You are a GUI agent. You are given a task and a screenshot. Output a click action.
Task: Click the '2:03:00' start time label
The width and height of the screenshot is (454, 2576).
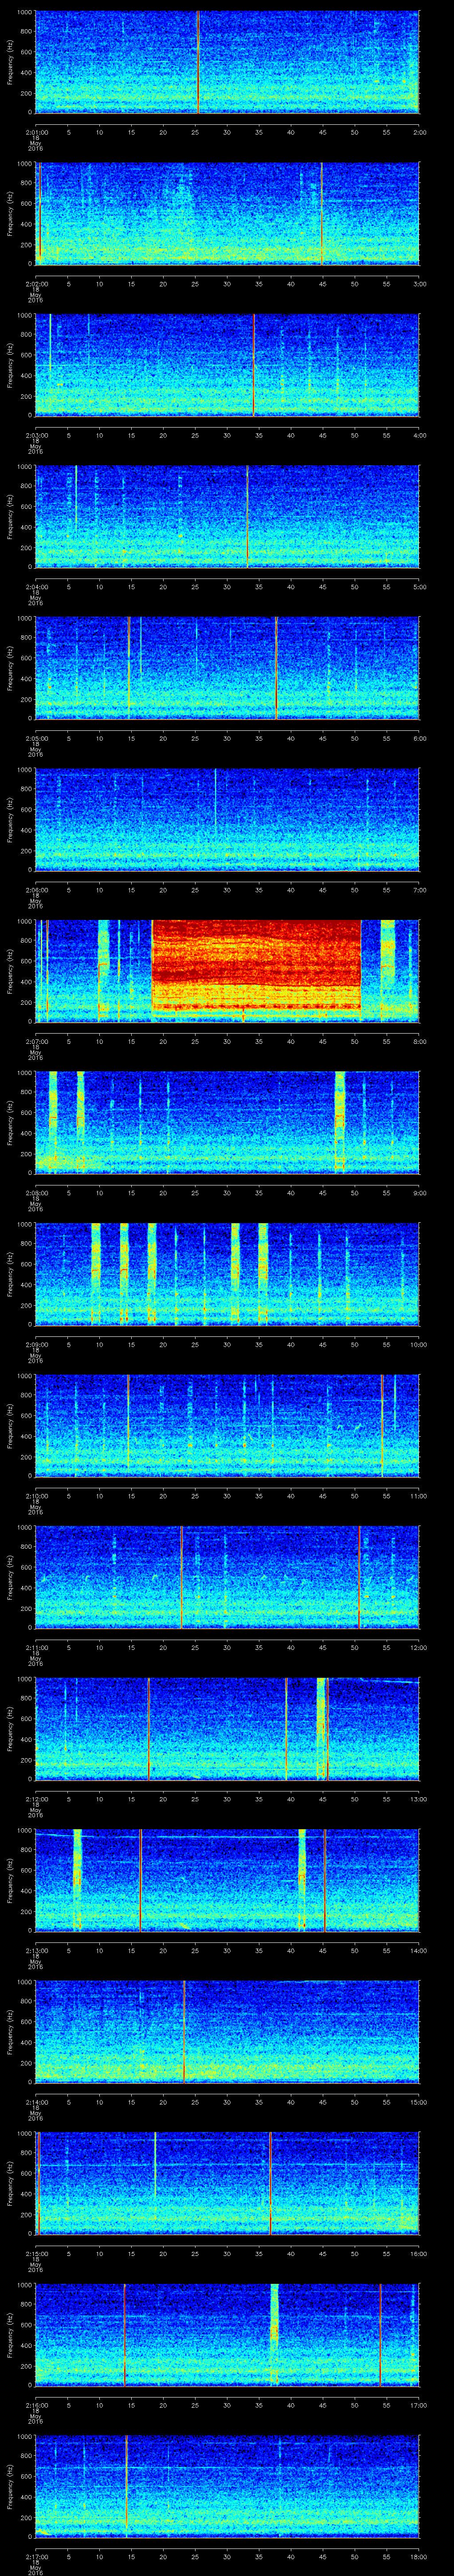click(x=36, y=435)
